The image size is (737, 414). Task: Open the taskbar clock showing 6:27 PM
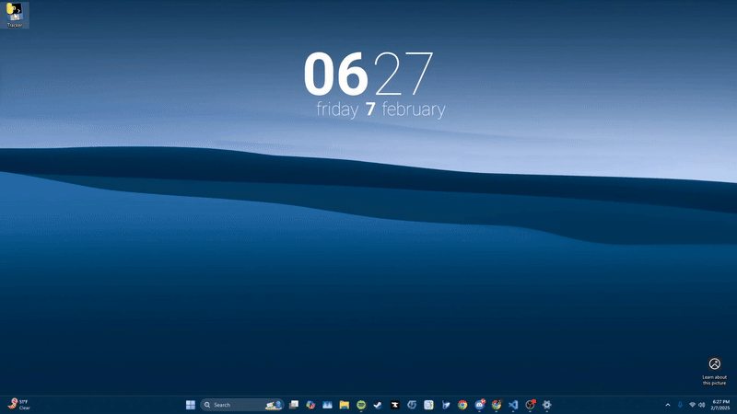click(x=721, y=405)
